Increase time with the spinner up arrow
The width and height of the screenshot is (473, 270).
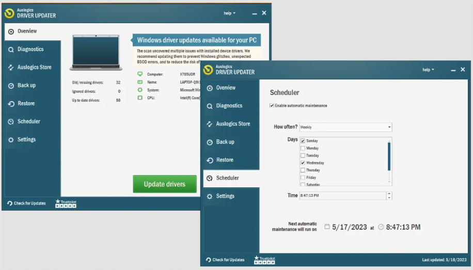coord(389,194)
